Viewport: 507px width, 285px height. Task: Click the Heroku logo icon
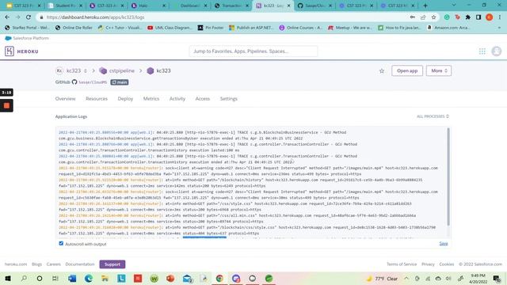coord(10,51)
